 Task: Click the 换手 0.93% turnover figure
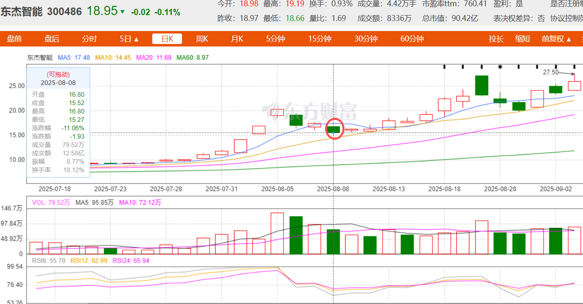331,4
